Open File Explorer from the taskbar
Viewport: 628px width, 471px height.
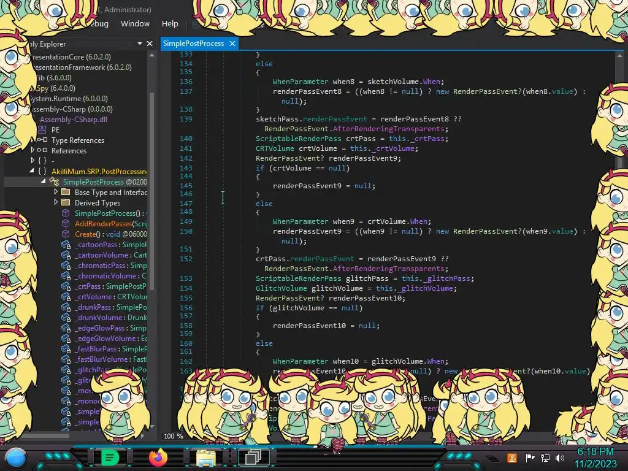point(206,458)
